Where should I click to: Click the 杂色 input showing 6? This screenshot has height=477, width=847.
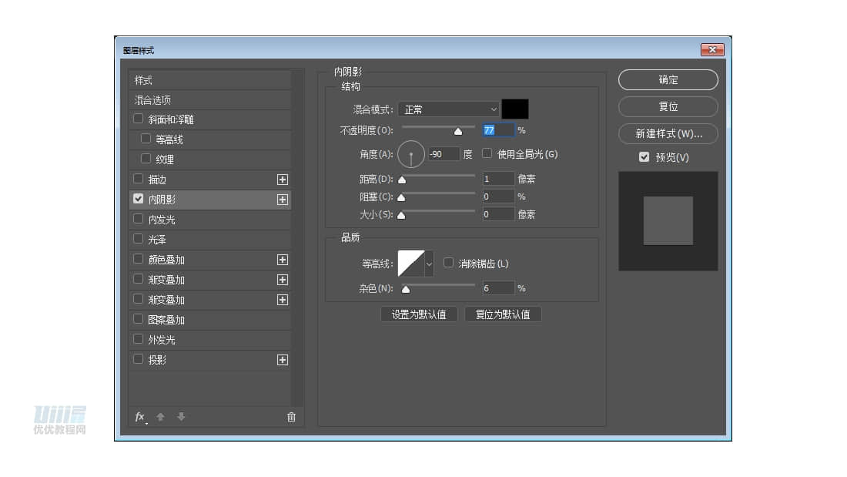point(497,288)
